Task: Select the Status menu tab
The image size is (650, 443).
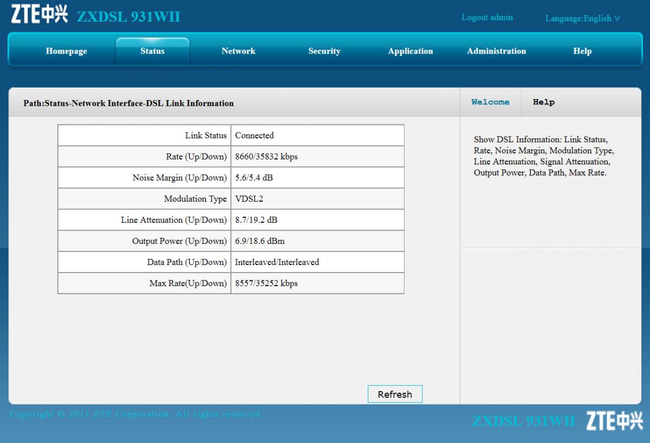Action: (x=152, y=51)
